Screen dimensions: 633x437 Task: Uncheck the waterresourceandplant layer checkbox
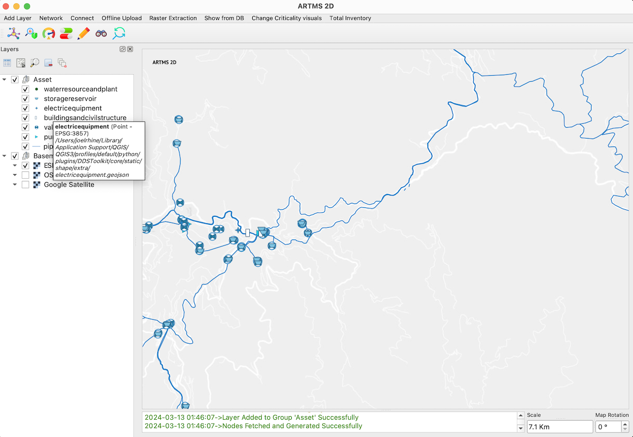26,90
